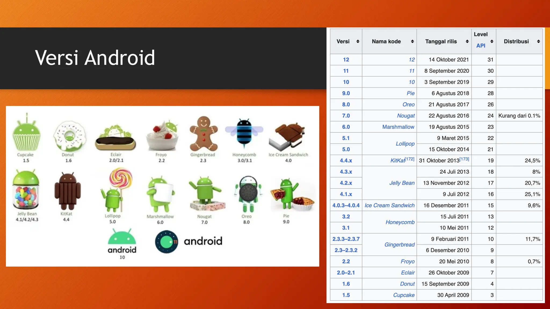Open the Cupcake code name link
Image resolution: width=550 pixels, height=309 pixels.
[404, 295]
